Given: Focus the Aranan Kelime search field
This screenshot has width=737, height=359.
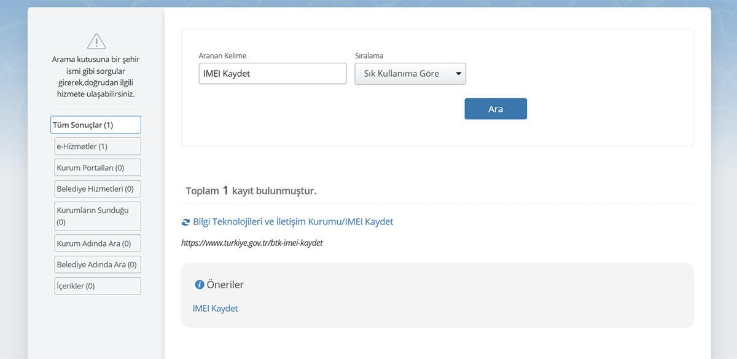Looking at the screenshot, I should [x=272, y=74].
